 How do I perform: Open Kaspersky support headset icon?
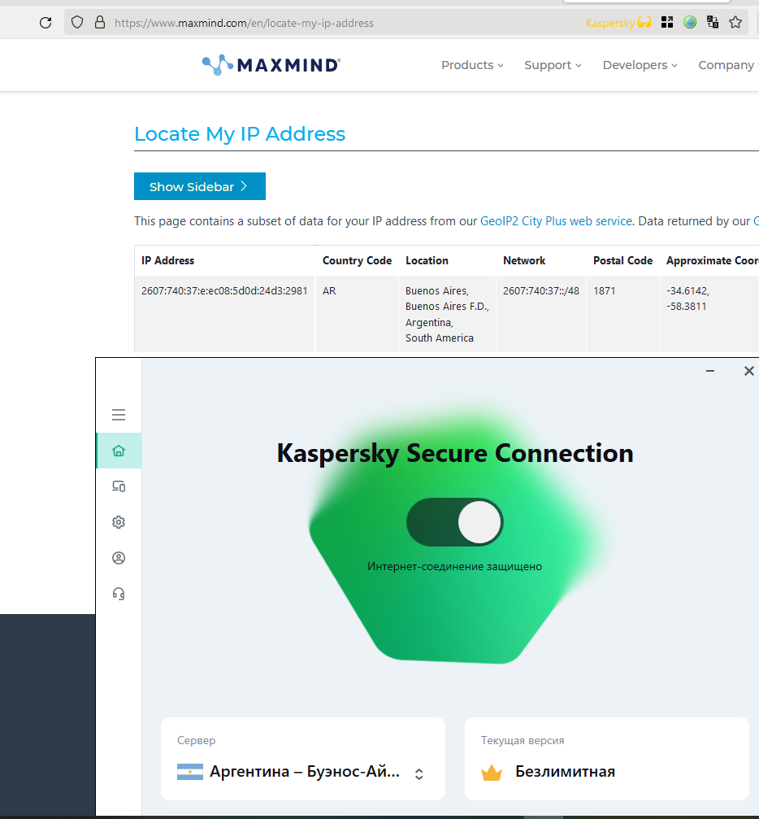click(x=119, y=594)
